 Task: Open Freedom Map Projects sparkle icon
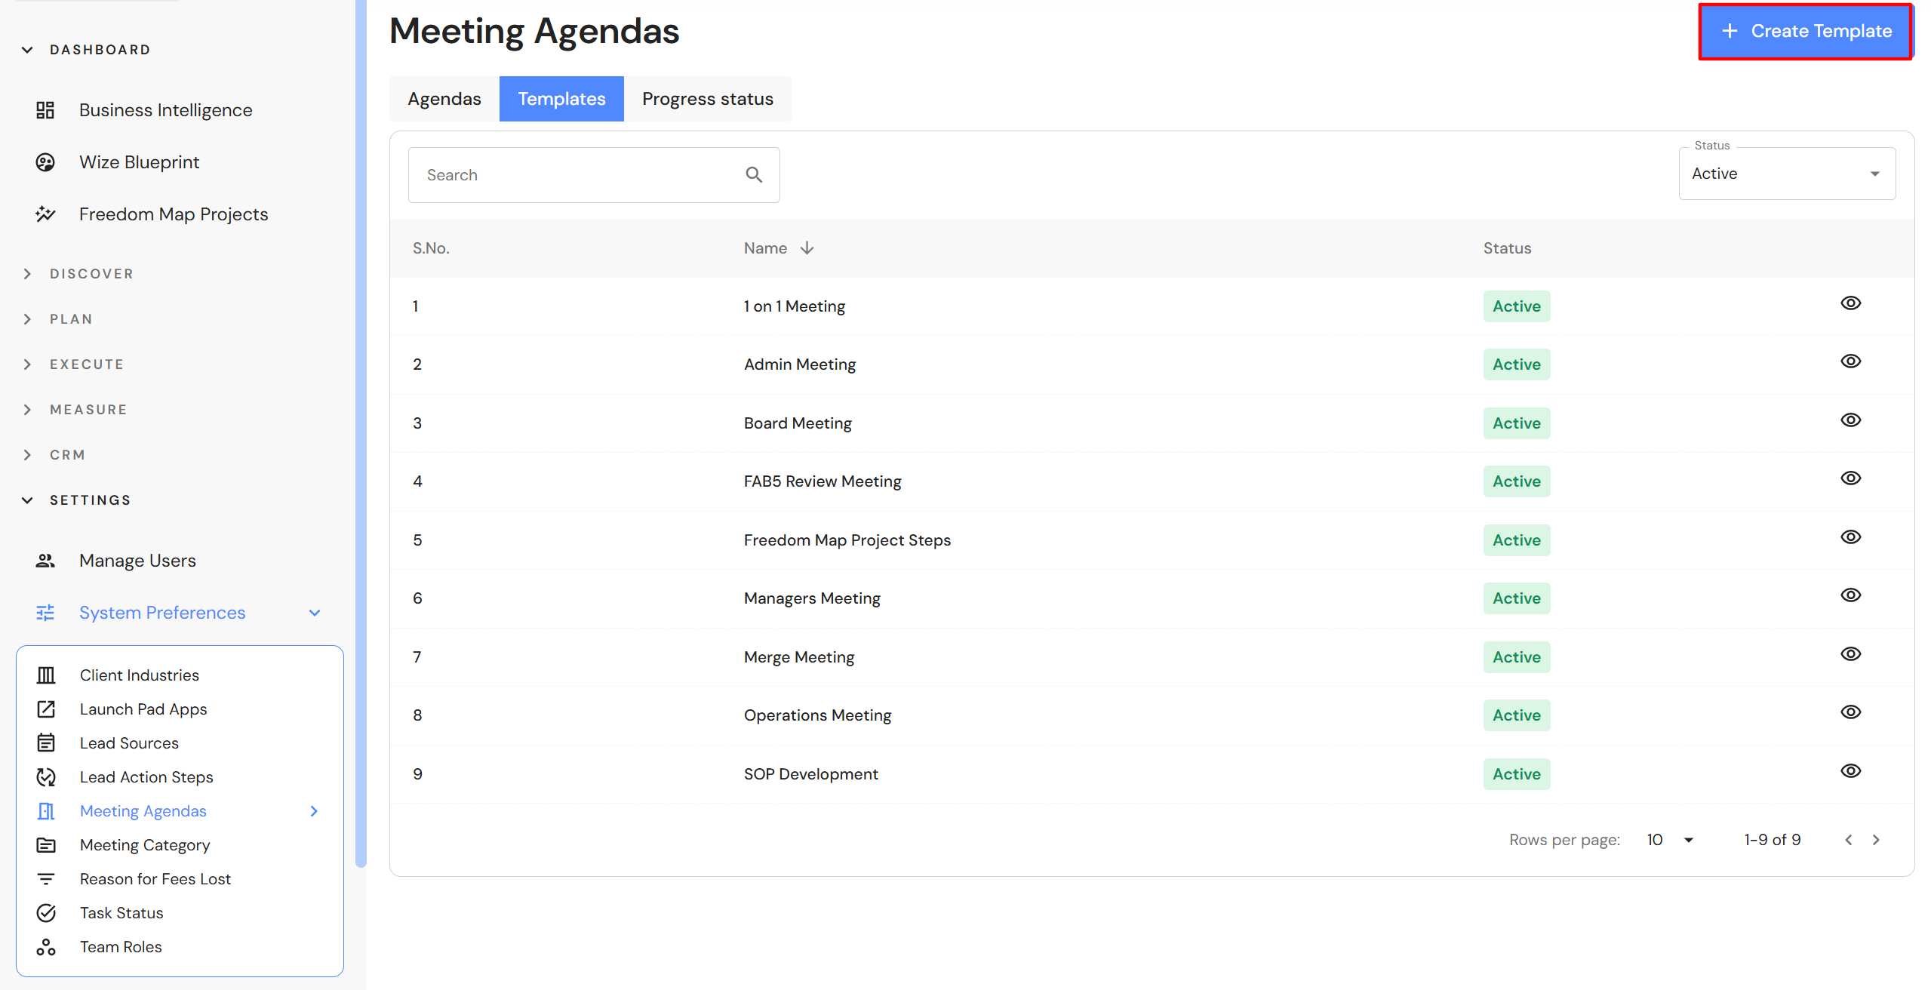45,214
